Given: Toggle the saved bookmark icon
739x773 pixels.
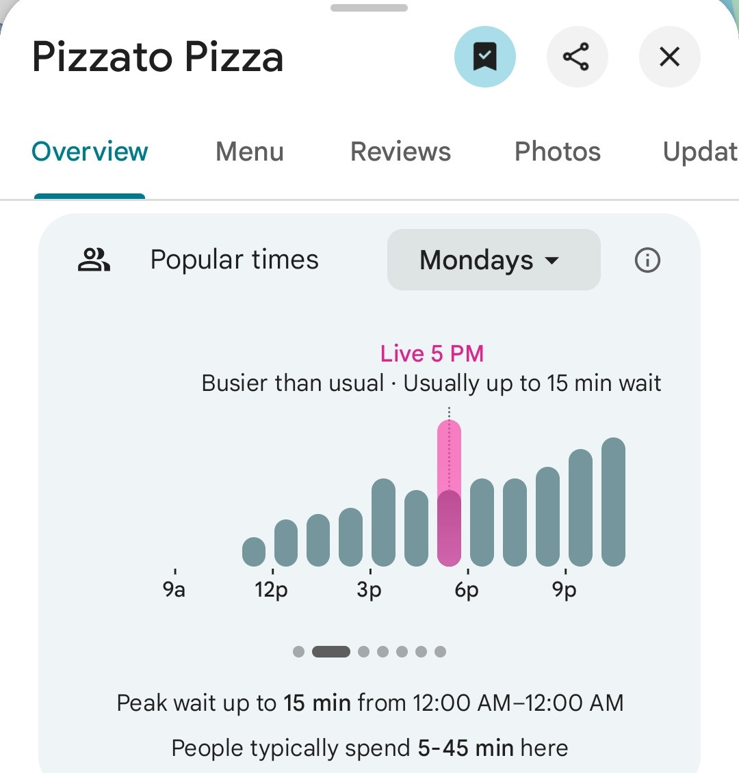Looking at the screenshot, I should coord(484,57).
